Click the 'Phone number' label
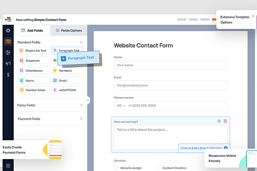 tap(124, 97)
